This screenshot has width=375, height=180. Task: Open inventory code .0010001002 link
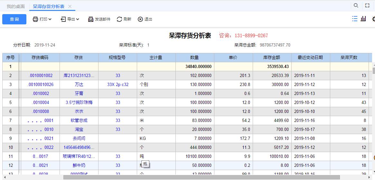[x=40, y=76]
